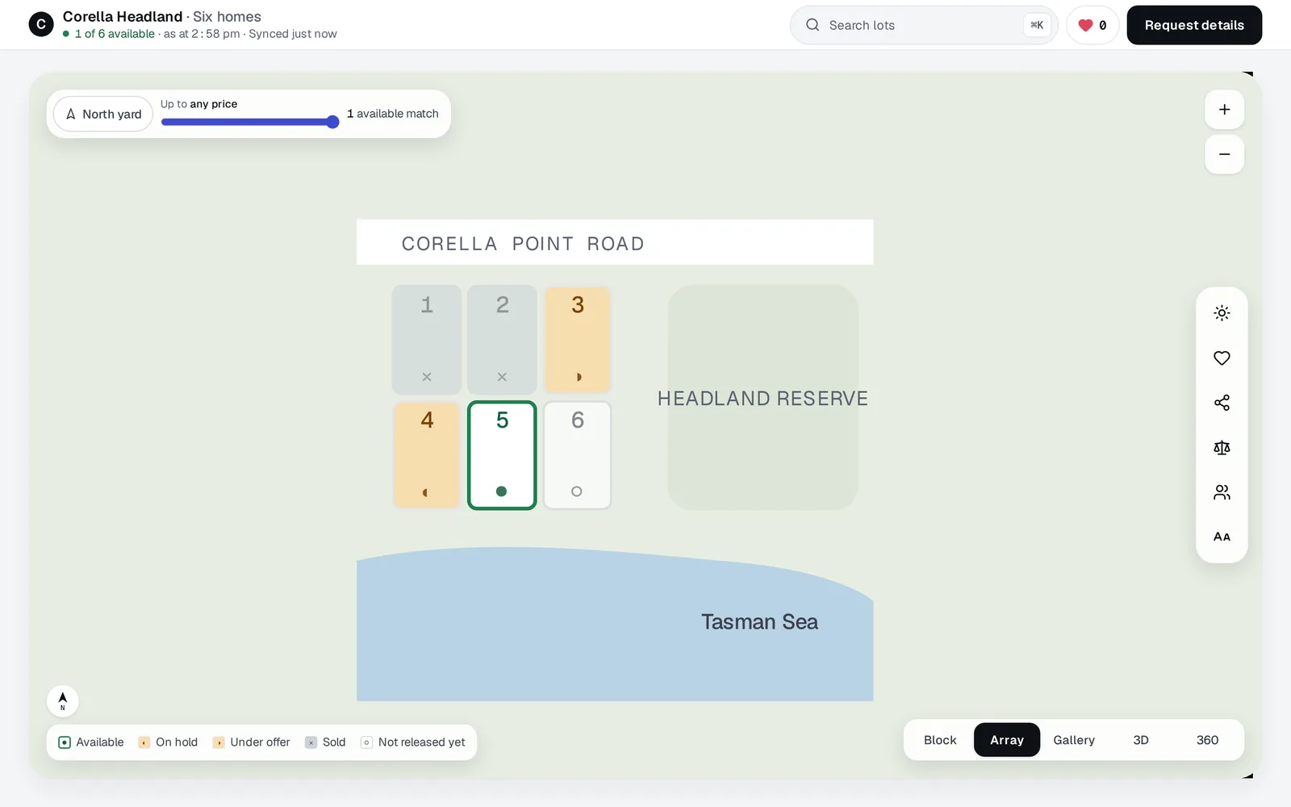
Task: Click the Corella Headland logo icon
Action: coord(41,25)
